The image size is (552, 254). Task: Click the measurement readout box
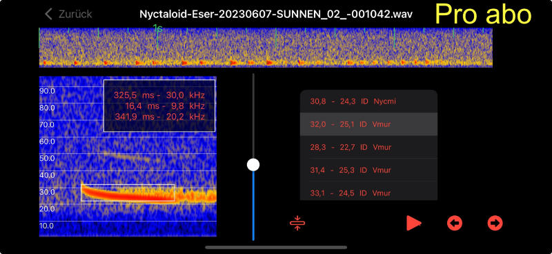click(159, 106)
